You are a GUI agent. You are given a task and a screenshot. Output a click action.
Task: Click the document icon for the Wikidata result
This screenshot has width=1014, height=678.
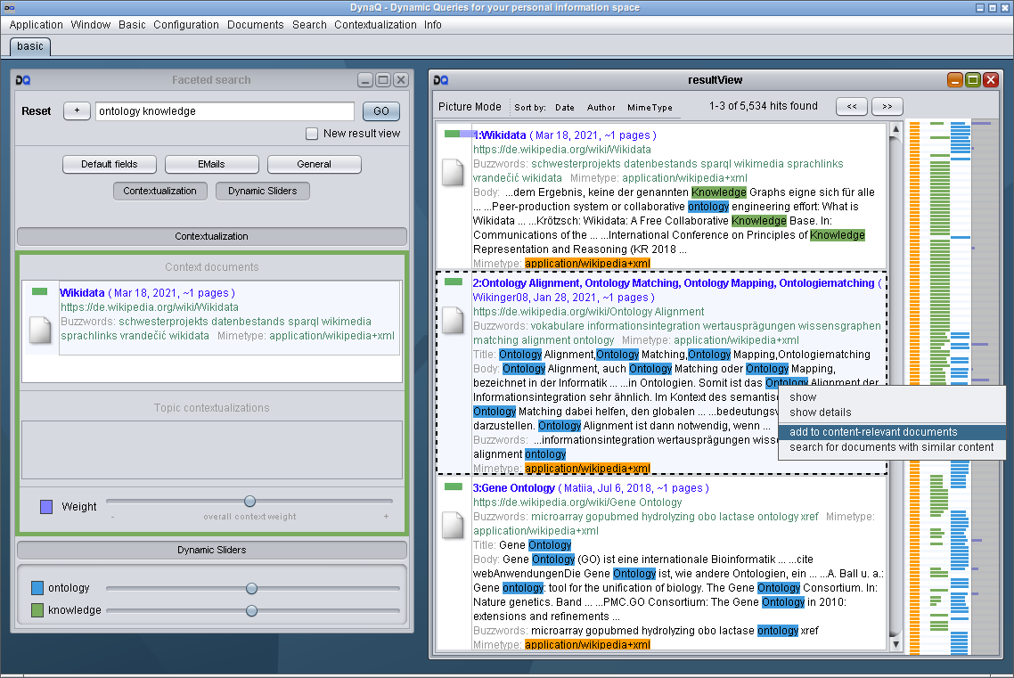(454, 172)
